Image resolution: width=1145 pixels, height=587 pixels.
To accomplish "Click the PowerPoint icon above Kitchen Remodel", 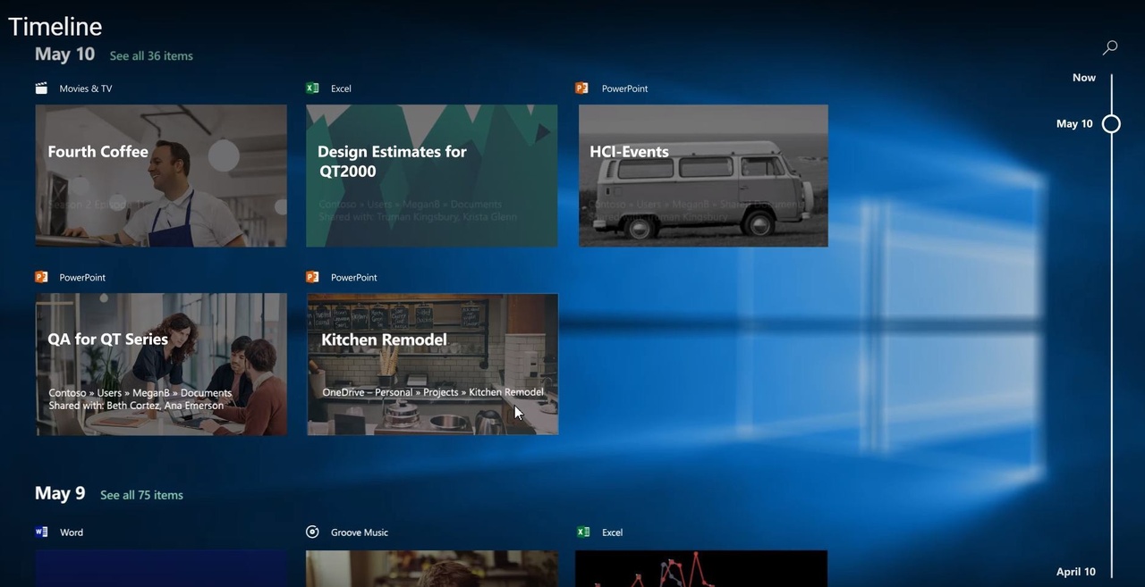I will [312, 277].
